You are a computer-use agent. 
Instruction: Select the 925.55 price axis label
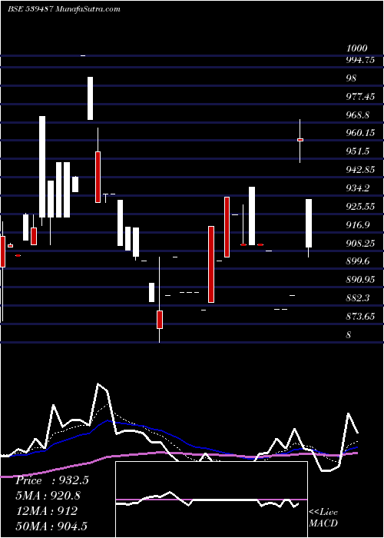pyautogui.click(x=360, y=207)
